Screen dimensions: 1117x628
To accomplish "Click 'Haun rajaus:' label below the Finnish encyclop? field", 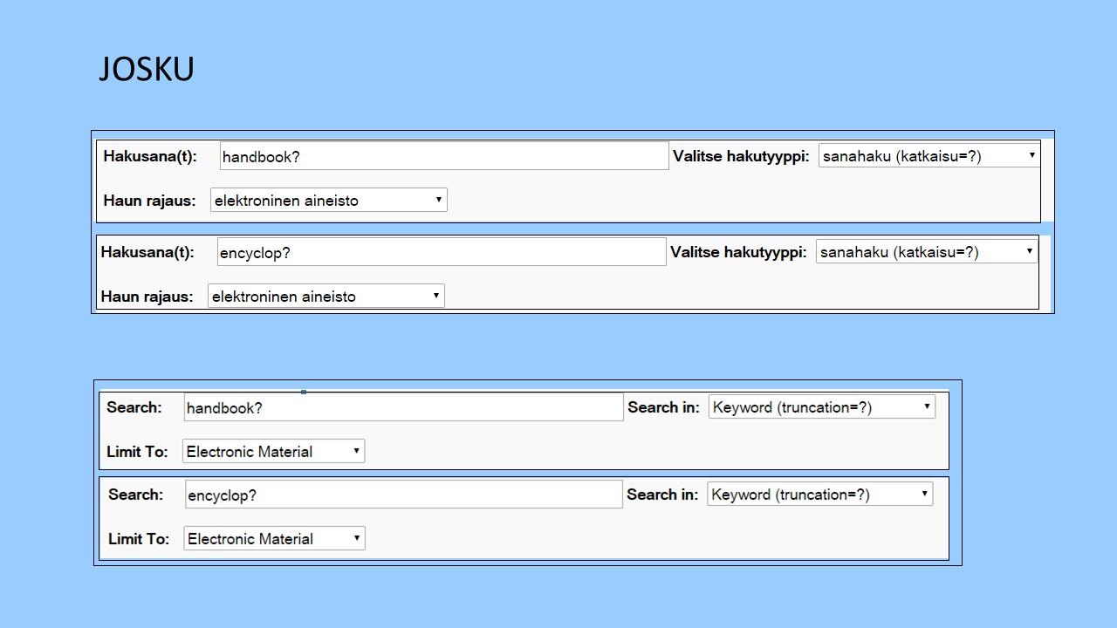I will tap(147, 297).
